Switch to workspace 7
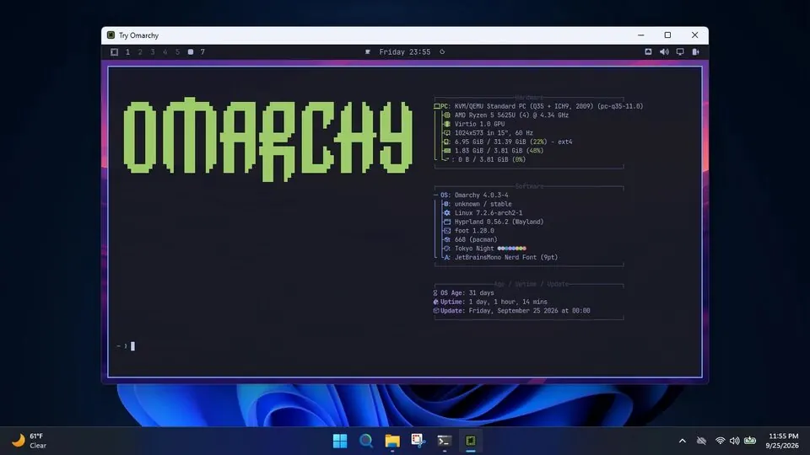The image size is (810, 455). 202,52
